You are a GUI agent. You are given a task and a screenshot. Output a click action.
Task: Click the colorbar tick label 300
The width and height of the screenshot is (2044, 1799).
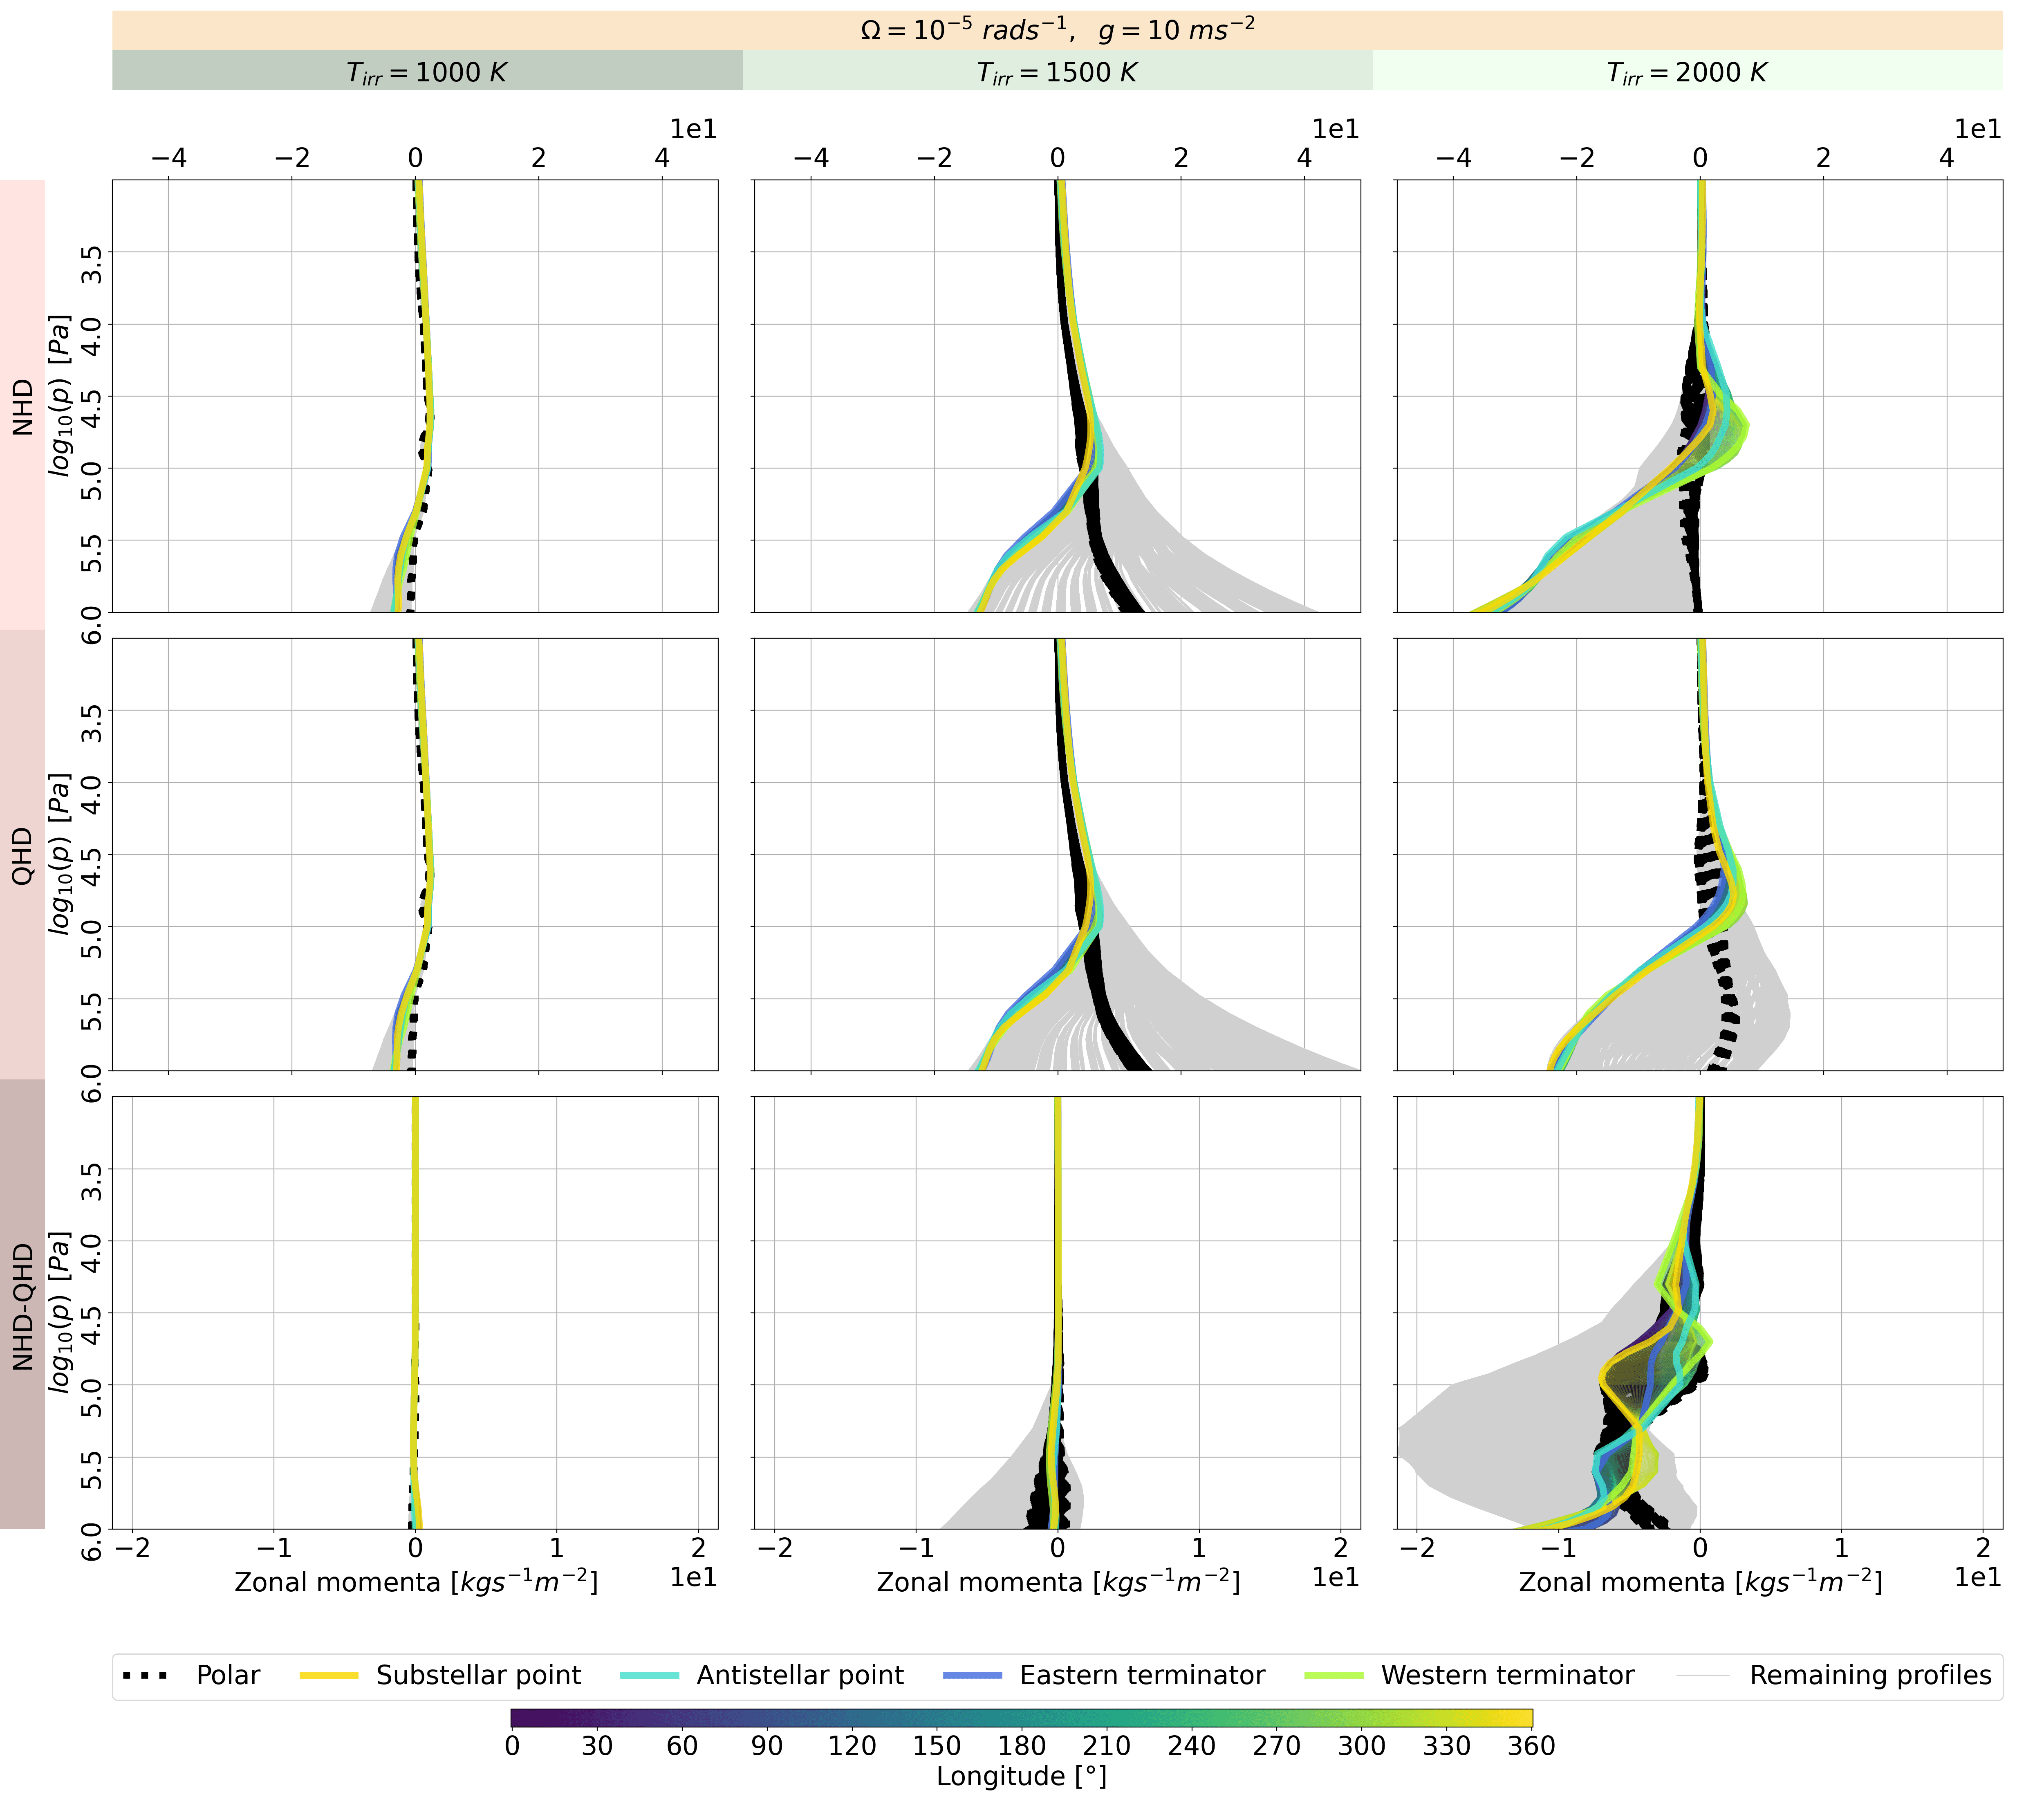1362,1746
